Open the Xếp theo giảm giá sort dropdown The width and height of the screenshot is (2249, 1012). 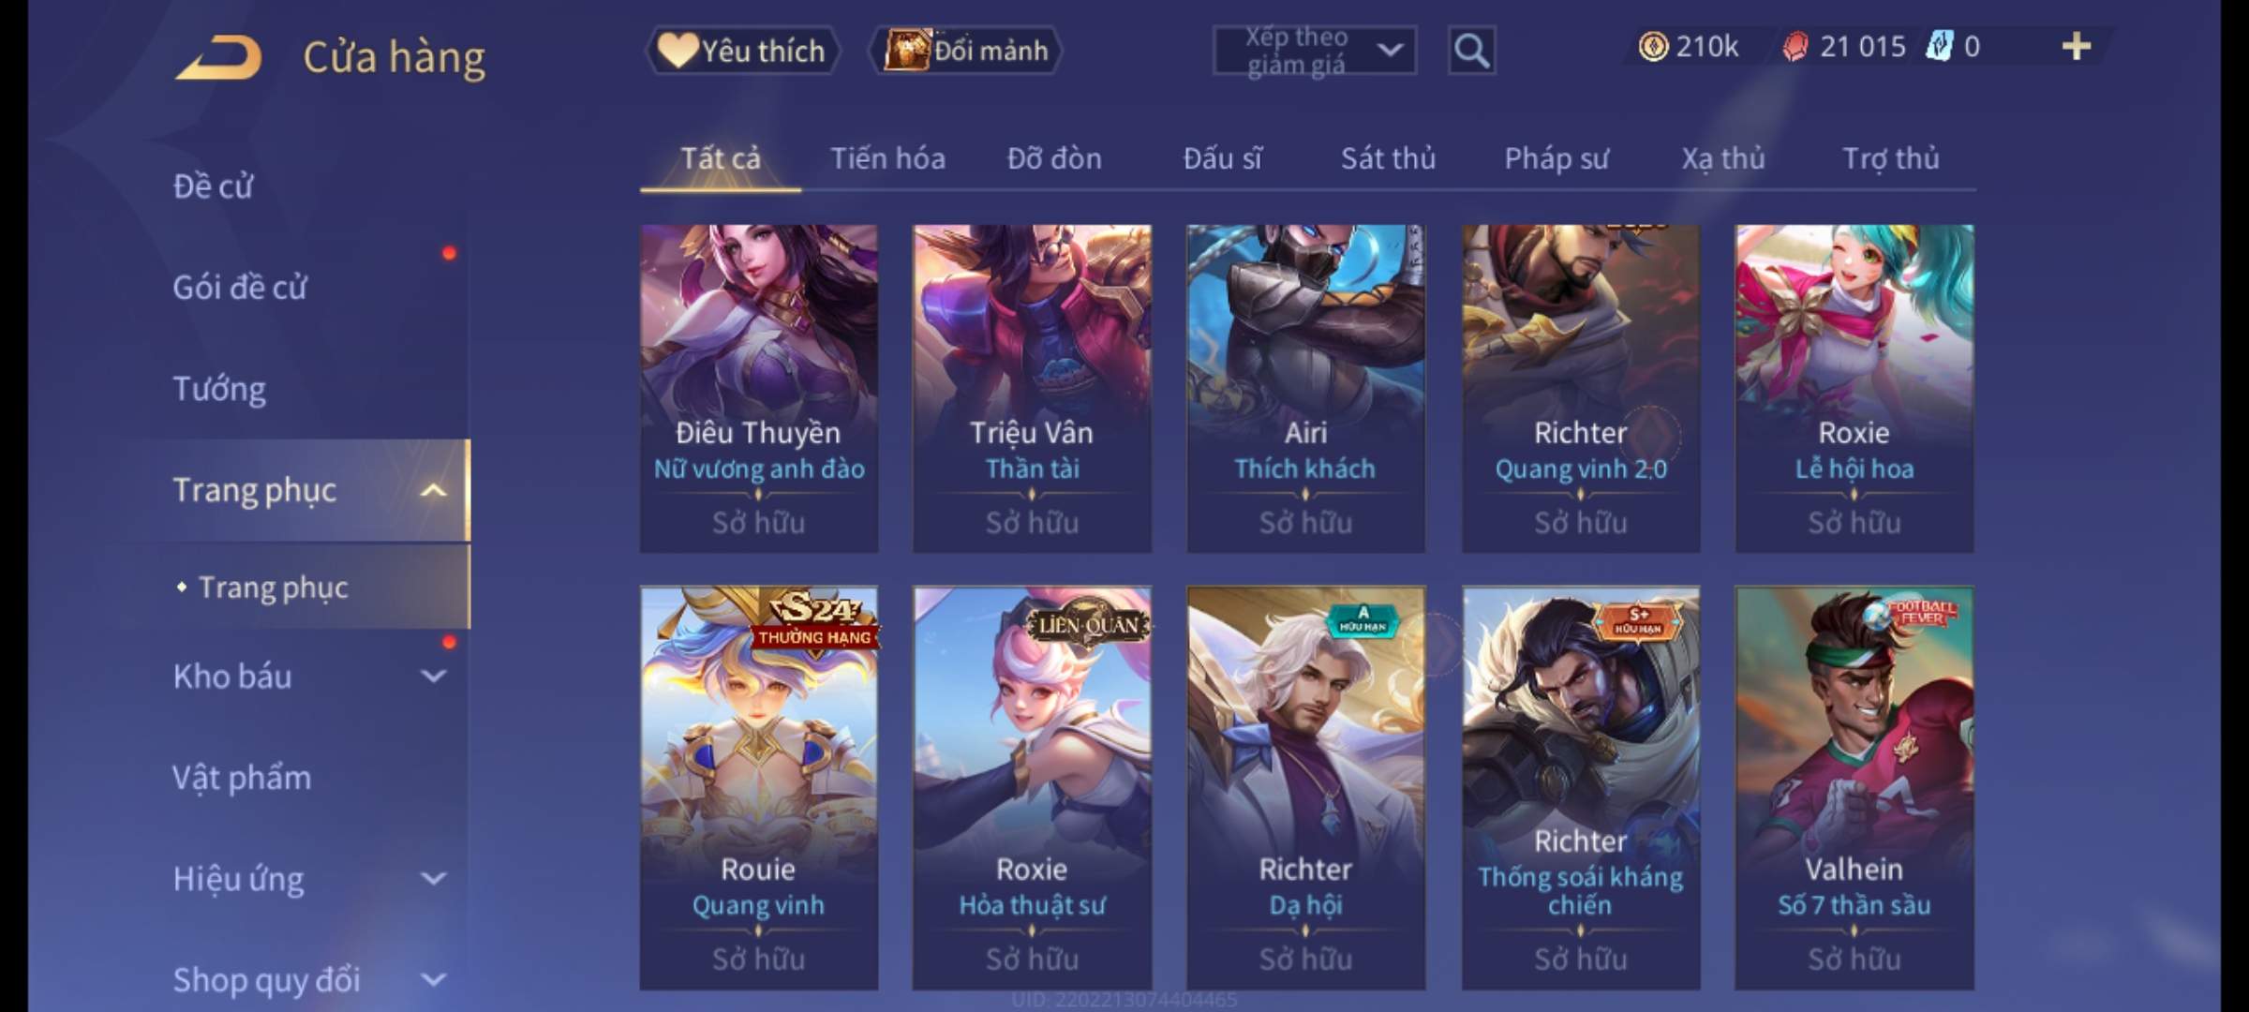1314,51
